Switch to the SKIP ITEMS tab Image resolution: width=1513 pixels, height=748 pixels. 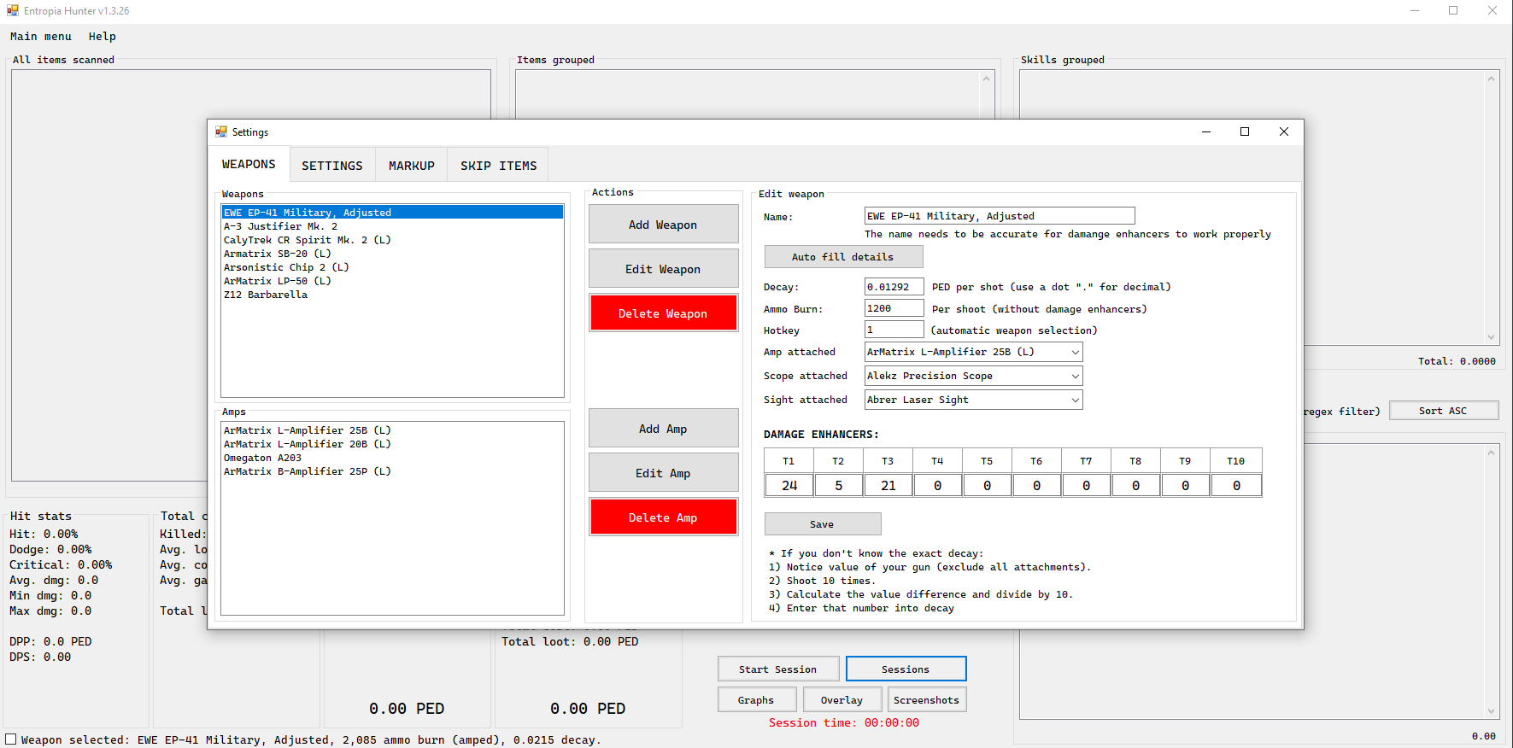499,166
